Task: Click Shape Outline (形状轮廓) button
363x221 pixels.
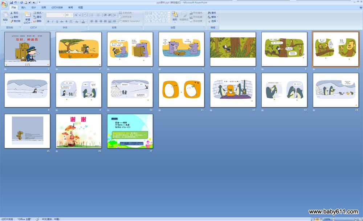Action: click(x=197, y=17)
